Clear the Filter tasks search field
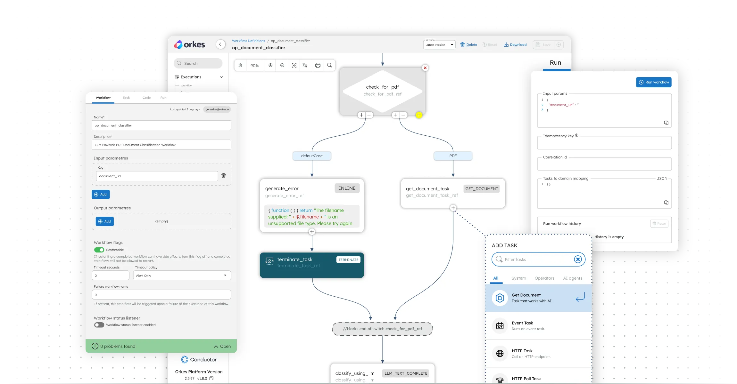 [x=578, y=259]
